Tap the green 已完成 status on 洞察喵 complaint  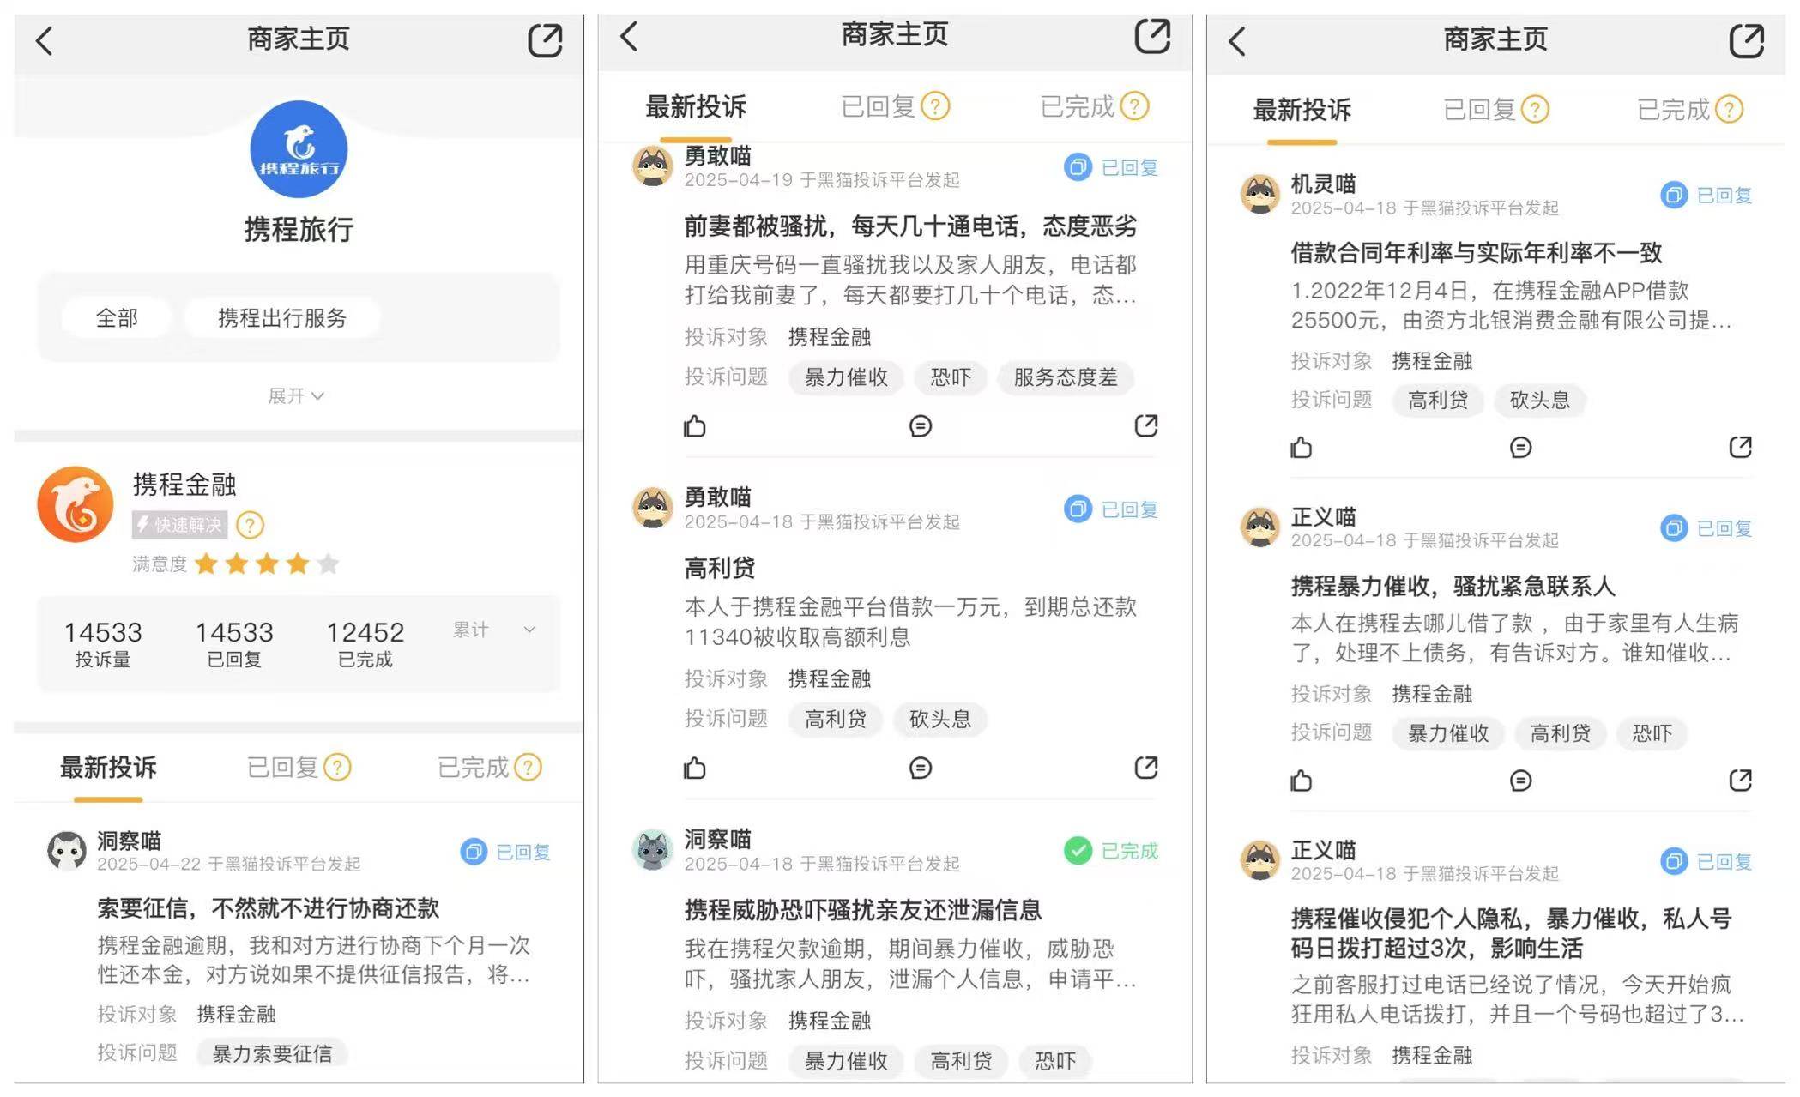coord(1111,850)
